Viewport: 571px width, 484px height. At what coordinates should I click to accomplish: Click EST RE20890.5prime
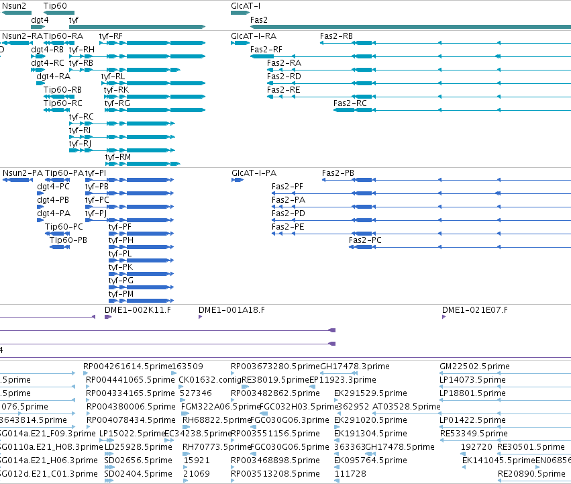click(x=531, y=474)
